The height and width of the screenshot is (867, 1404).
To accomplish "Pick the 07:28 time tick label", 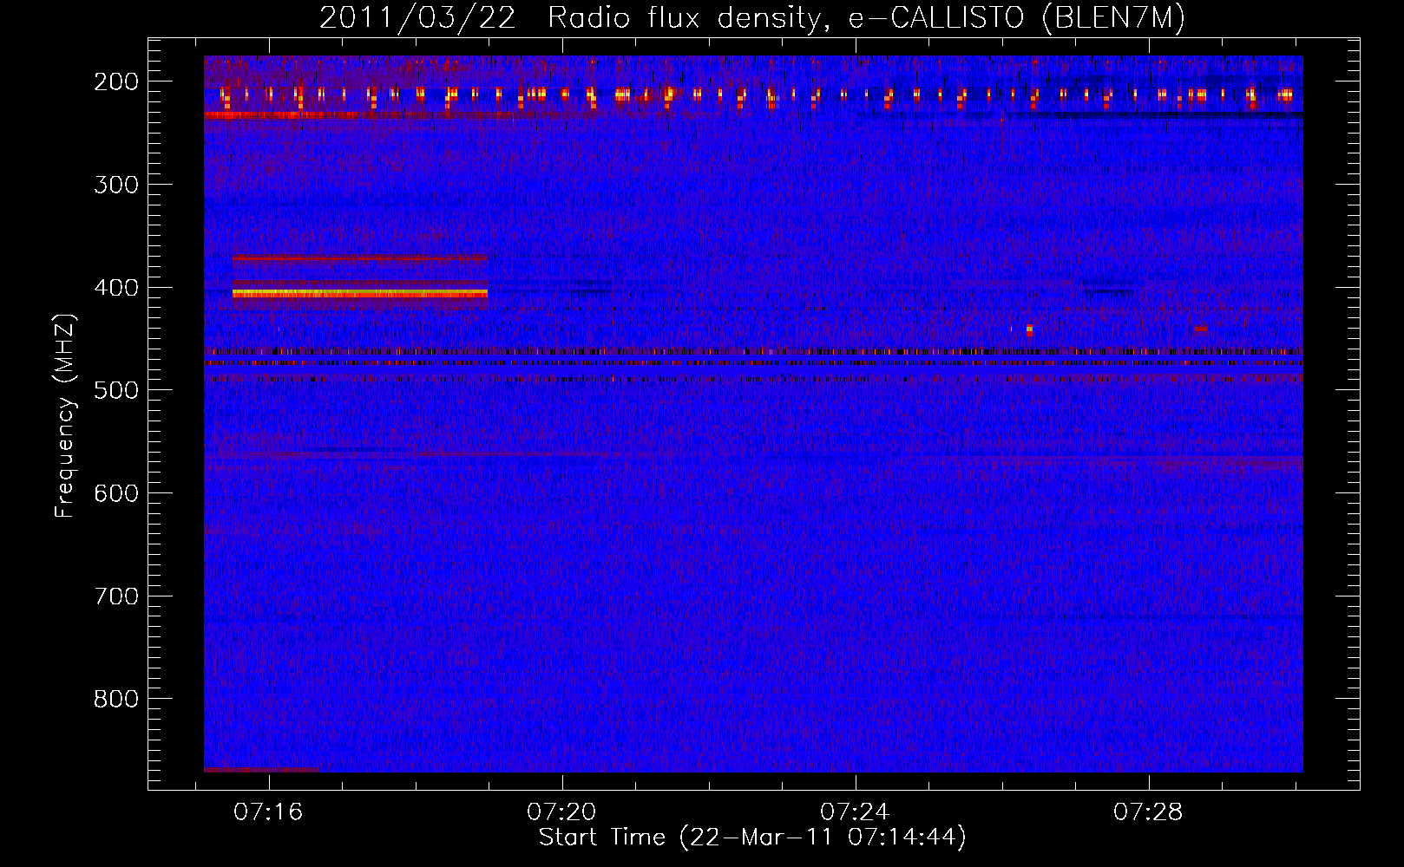I will click(1148, 812).
